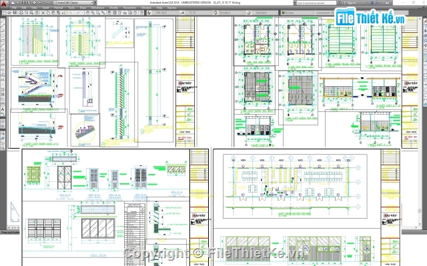Click New drawing icon in Standard toolbar
427x266 pixels.
click(x=5, y=13)
